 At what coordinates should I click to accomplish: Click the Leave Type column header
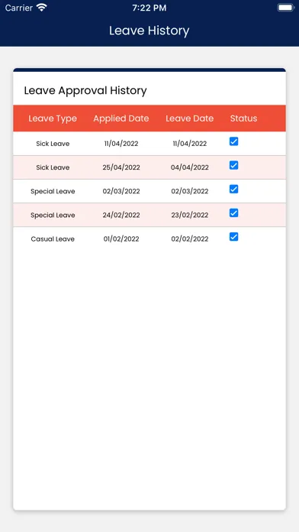coord(53,118)
